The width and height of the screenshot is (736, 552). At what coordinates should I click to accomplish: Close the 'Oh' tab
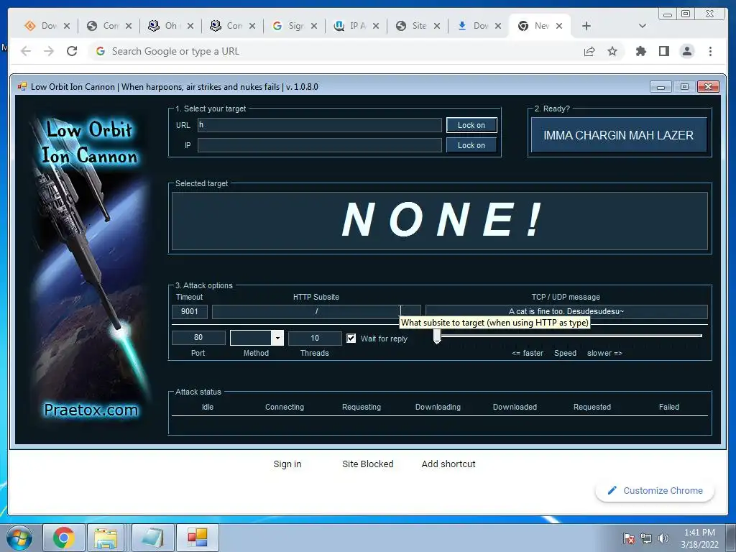point(190,26)
